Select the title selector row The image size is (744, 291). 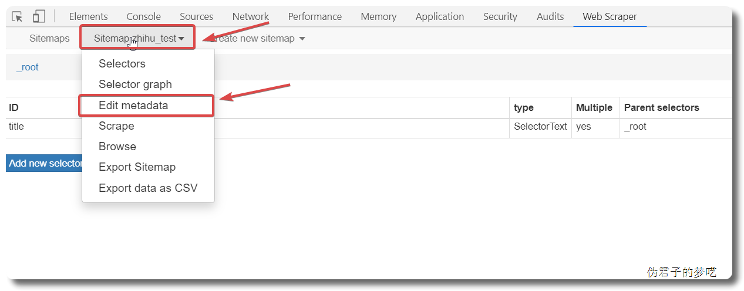pos(369,127)
